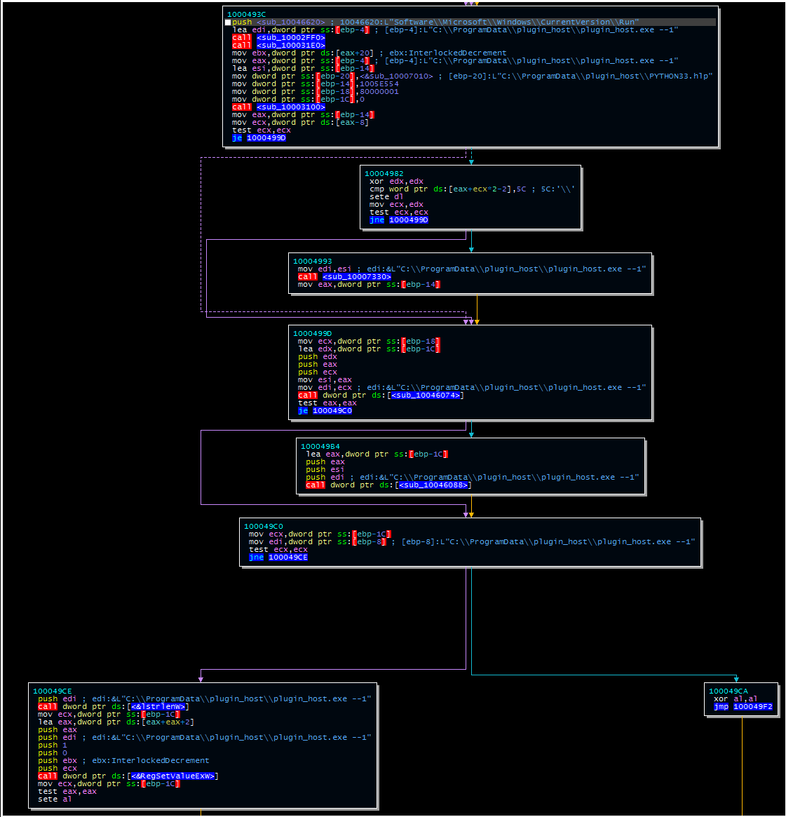Select the block address label 100049CE
This screenshot has width=786, height=817.
[52, 691]
